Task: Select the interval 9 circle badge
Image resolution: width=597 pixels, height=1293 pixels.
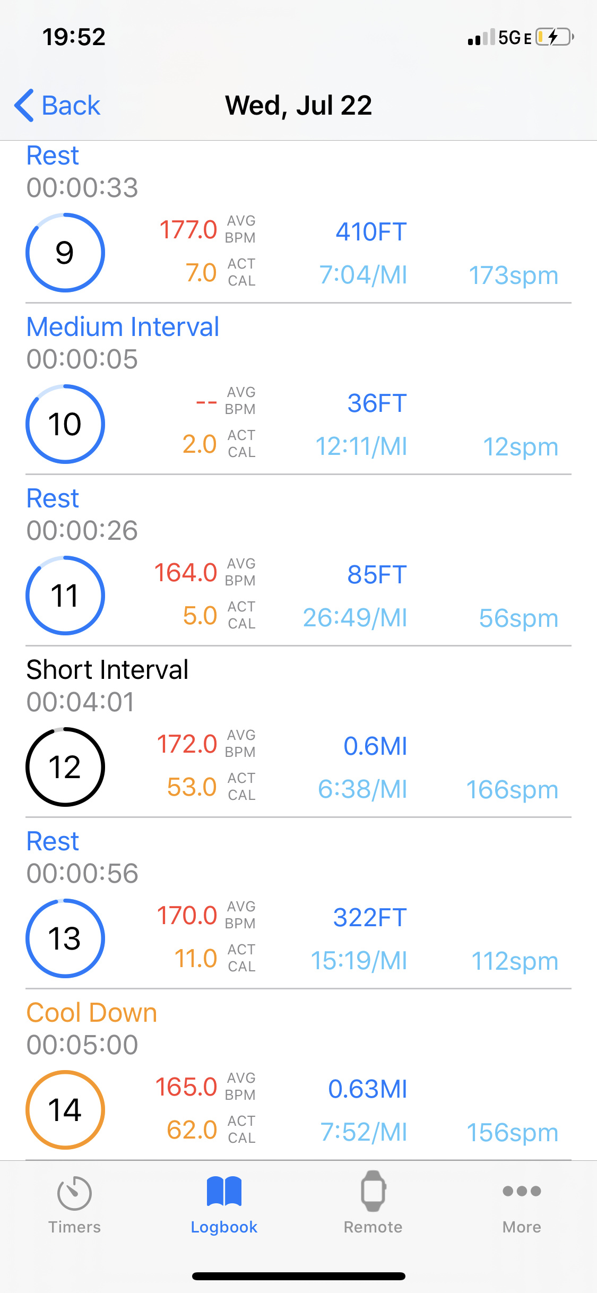Action: pyautogui.click(x=65, y=253)
